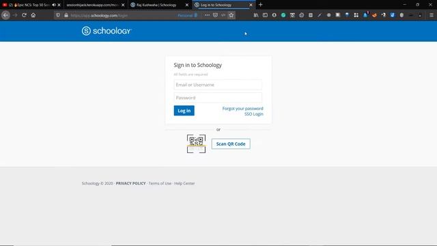Image resolution: width=437 pixels, height=246 pixels.
Task: Close the Epic NCS YouTube tab
Action: click(x=59, y=5)
